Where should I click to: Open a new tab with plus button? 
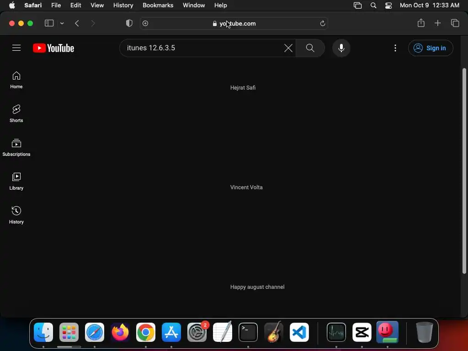click(x=437, y=23)
